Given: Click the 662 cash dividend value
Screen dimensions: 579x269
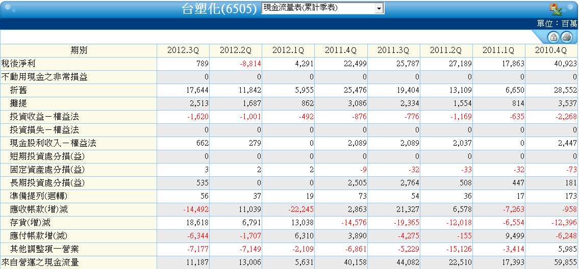Looking at the screenshot, I should tap(203, 144).
